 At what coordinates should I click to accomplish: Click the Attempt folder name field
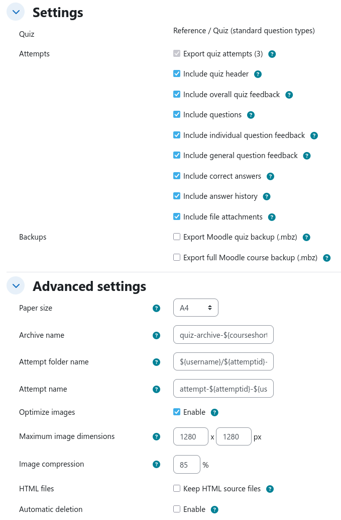pos(223,361)
